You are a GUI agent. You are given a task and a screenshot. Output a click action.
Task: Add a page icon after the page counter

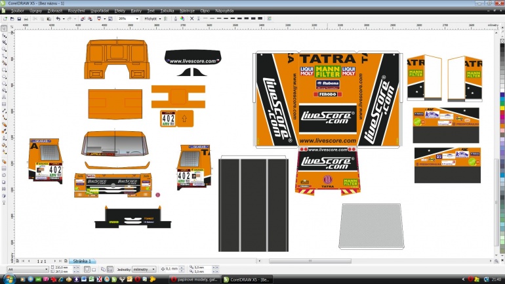click(66, 261)
